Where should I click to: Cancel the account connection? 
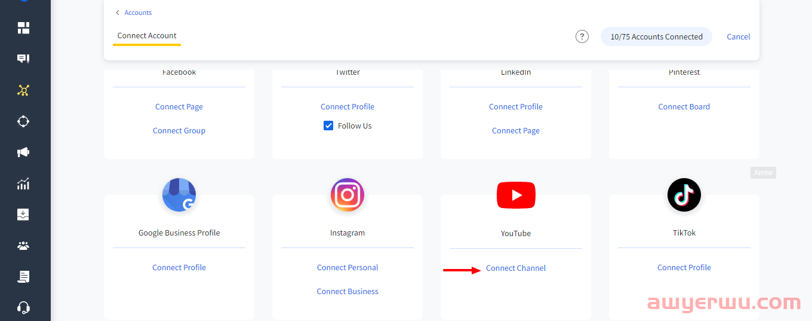[739, 36]
